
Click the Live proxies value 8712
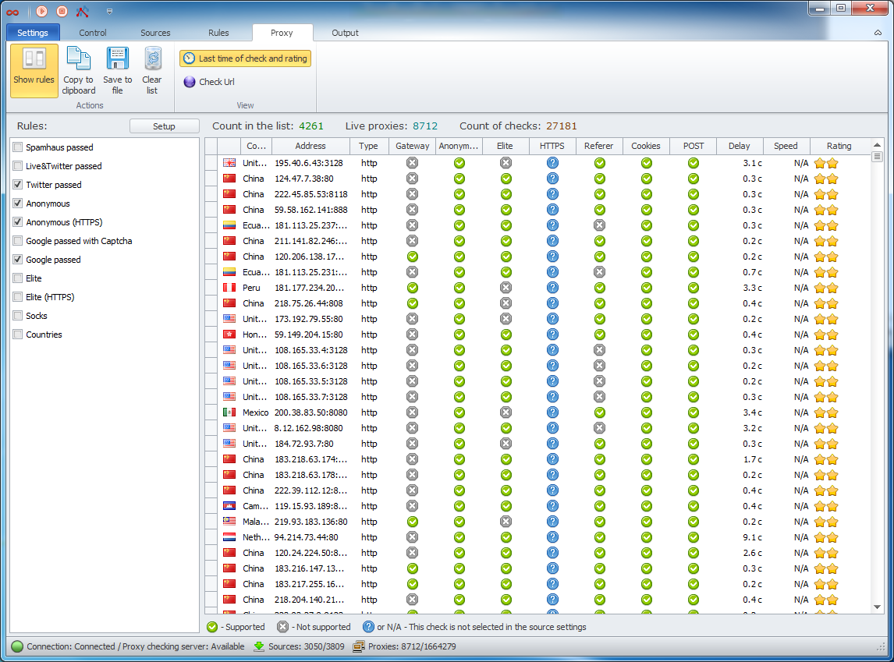(x=425, y=126)
